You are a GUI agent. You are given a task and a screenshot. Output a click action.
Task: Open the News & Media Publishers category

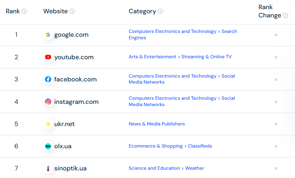point(157,124)
